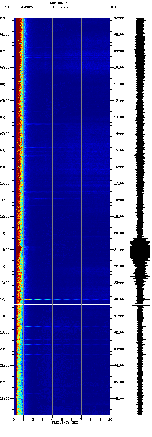The width and height of the screenshot is (152, 437).
Task: Click the 00:00 UTC time label on right
Action: click(119, 299)
